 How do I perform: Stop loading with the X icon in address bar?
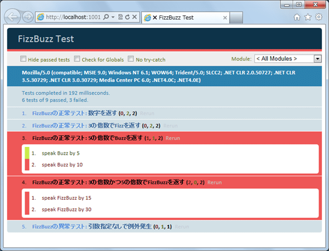[x=134, y=17]
